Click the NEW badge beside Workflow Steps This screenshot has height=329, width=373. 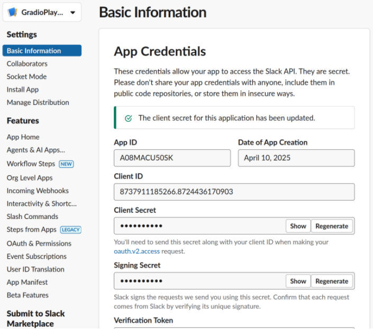[66, 164]
